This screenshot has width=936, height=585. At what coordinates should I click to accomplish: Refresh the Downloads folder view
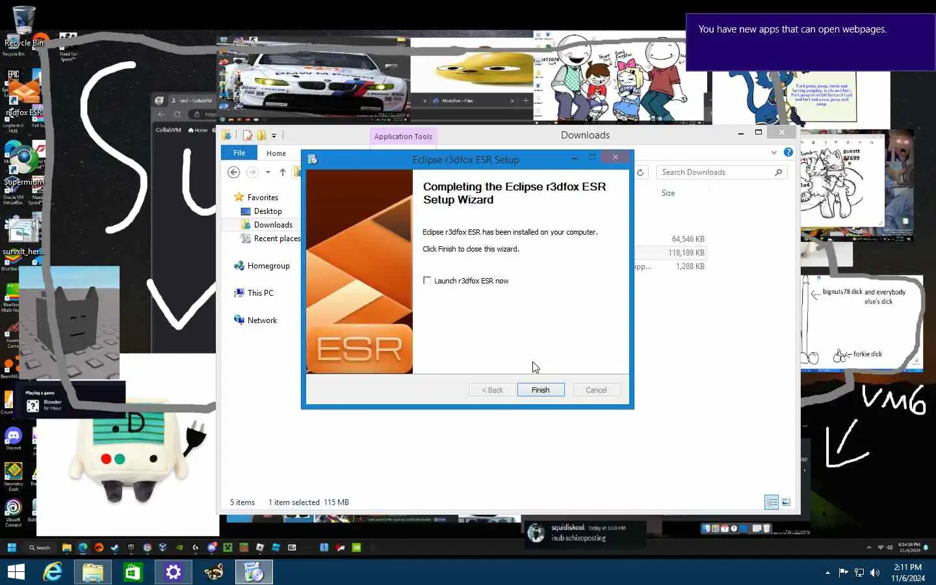tap(640, 172)
